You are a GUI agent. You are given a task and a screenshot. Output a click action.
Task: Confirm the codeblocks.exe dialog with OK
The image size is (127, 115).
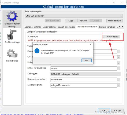click(87, 60)
